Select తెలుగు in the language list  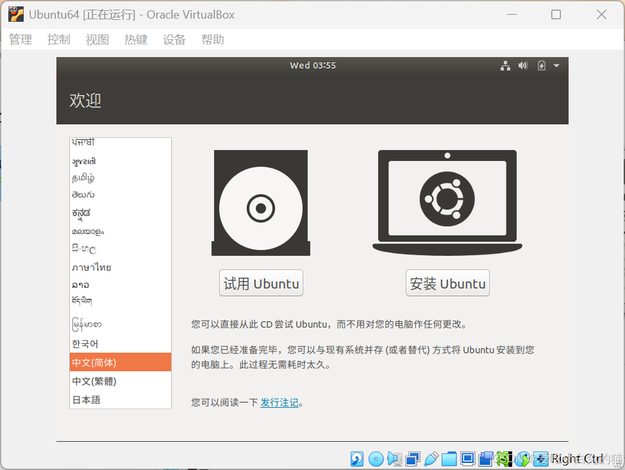(x=121, y=195)
